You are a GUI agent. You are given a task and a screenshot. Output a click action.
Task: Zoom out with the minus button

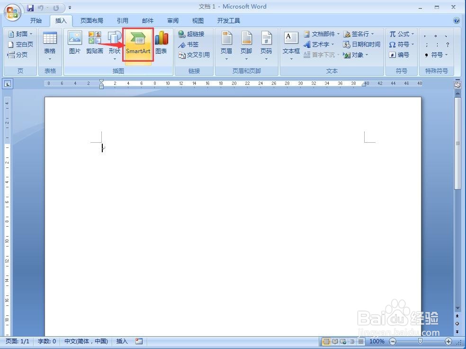pyautogui.click(x=393, y=341)
